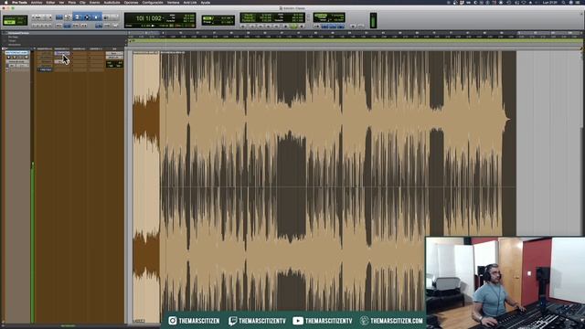Image resolution: width=585 pixels, height=329 pixels.
Task: Open the Editar menu
Action: 50,2
